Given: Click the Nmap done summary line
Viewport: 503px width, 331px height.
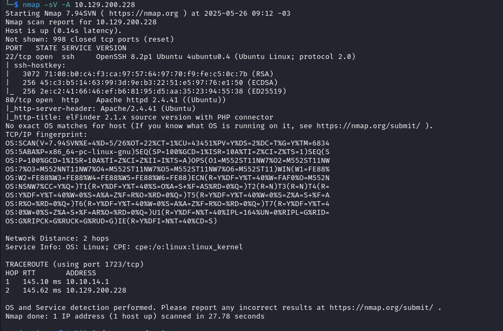Looking at the screenshot, I should (135, 316).
